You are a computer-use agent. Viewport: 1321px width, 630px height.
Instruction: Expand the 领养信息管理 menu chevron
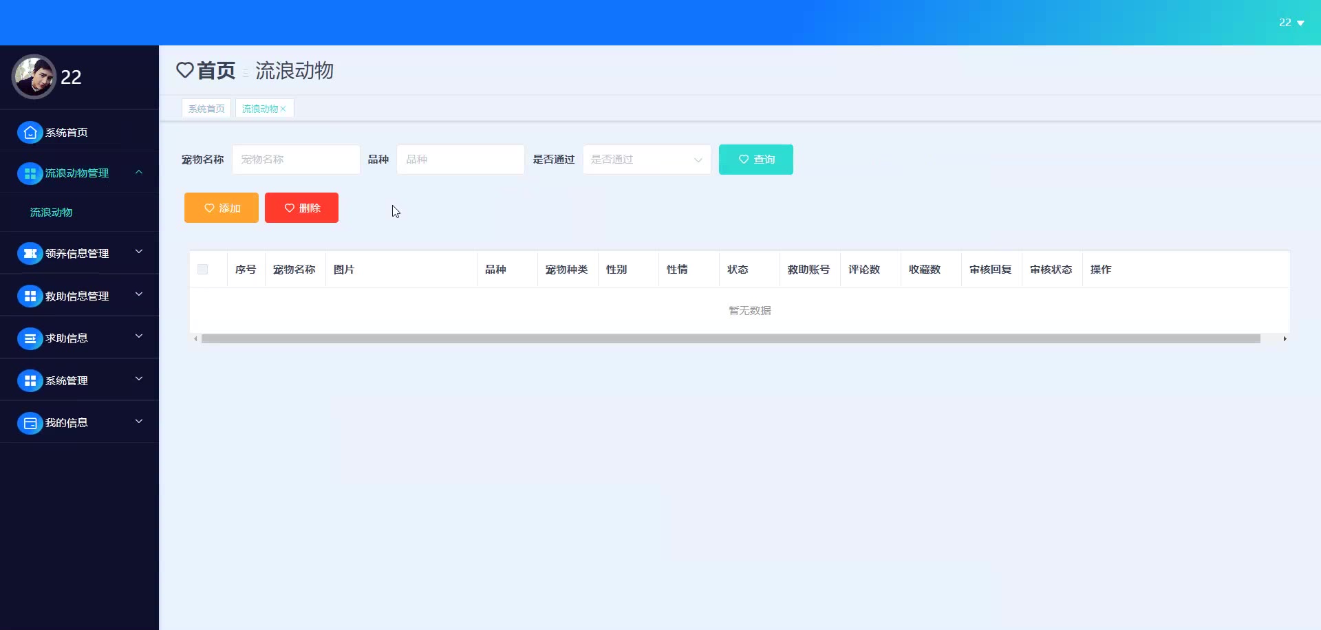pos(139,252)
